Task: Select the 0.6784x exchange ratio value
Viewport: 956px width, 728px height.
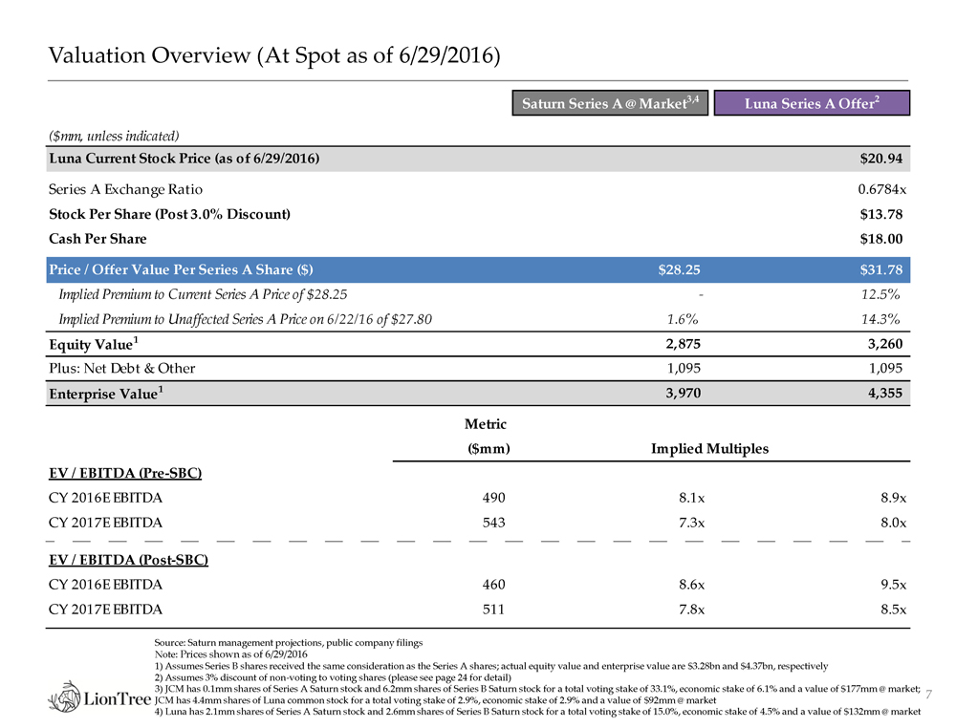Action: pyautogui.click(x=876, y=189)
